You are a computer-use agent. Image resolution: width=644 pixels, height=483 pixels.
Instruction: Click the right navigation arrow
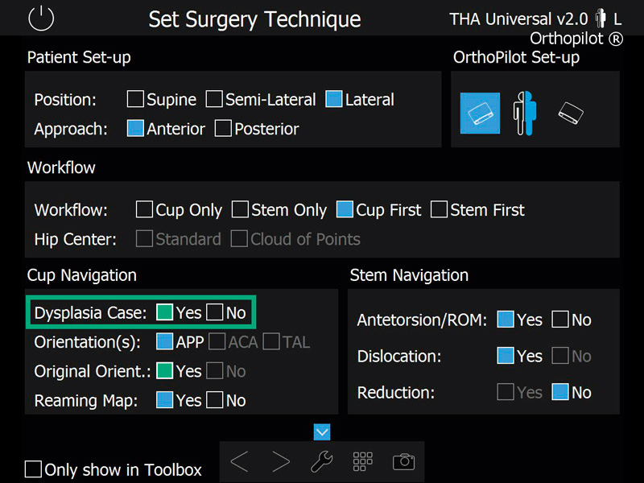[x=281, y=461]
